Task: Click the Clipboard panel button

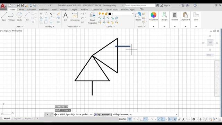Action: (x=185, y=16)
